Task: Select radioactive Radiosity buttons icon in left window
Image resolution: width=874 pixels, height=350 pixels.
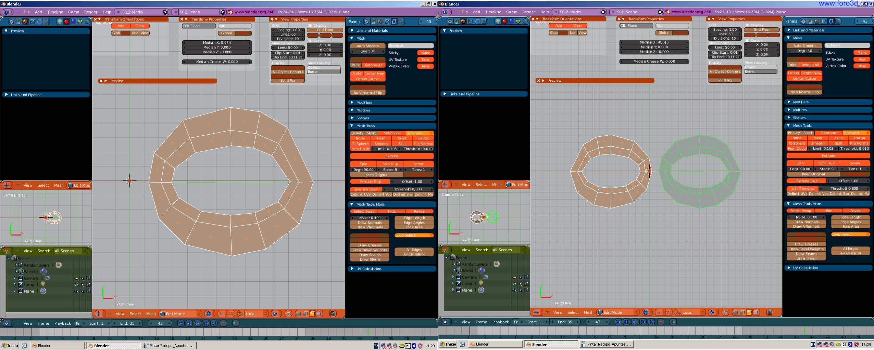Action: coord(80,22)
